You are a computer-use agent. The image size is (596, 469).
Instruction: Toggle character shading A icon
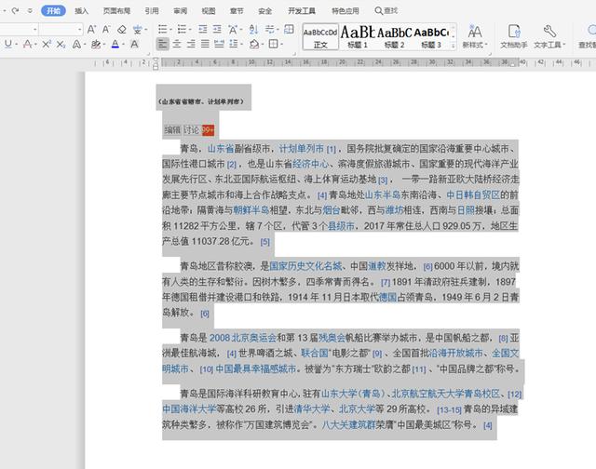point(134,44)
